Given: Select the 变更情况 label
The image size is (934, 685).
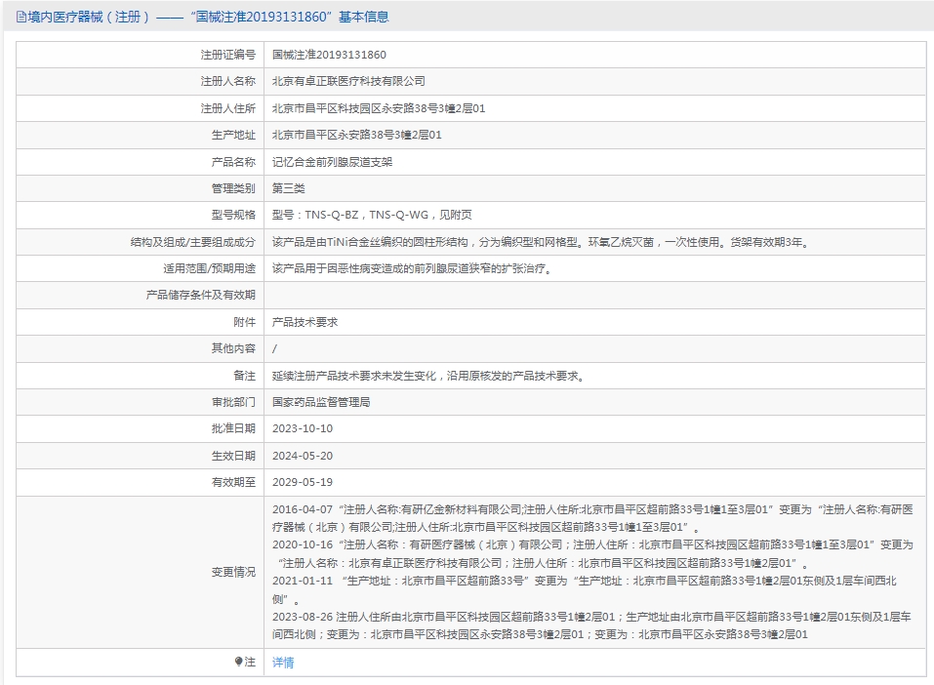Looking at the screenshot, I should pyautogui.click(x=233, y=572).
